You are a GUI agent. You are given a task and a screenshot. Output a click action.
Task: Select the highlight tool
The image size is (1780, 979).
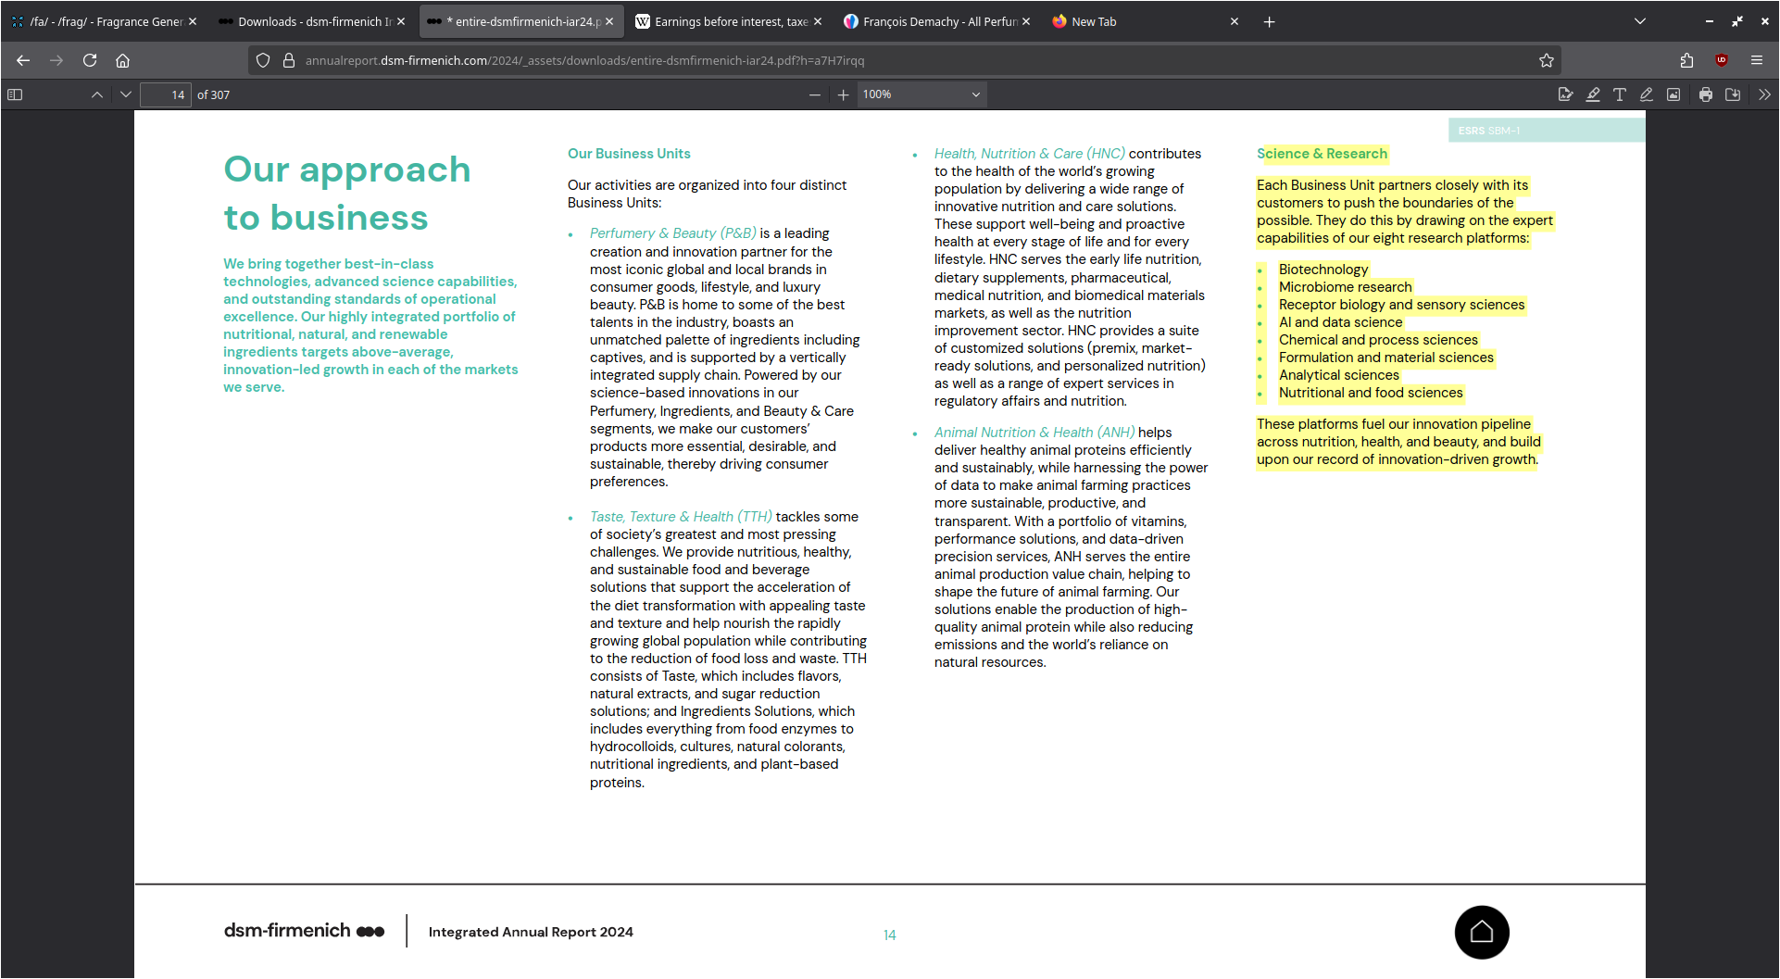pos(1593,94)
